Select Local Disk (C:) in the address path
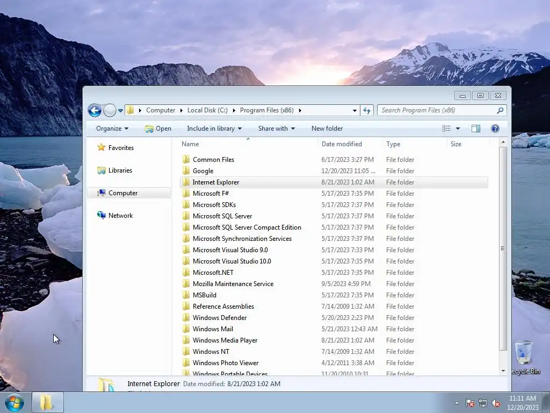550x413 pixels. click(x=207, y=110)
